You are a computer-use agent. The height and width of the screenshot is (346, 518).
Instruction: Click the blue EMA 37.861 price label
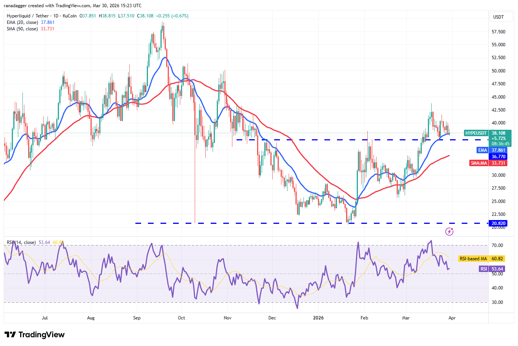coord(492,150)
